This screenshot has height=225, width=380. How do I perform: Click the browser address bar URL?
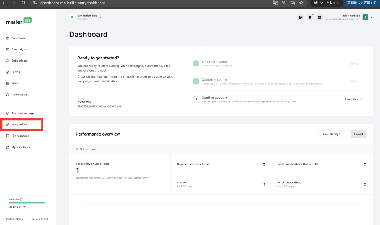point(73,3)
